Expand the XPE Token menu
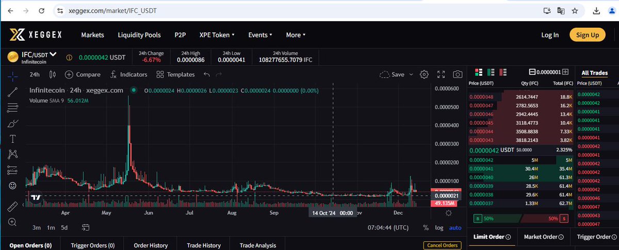Screen dimensions: 619x250 [217, 35]
